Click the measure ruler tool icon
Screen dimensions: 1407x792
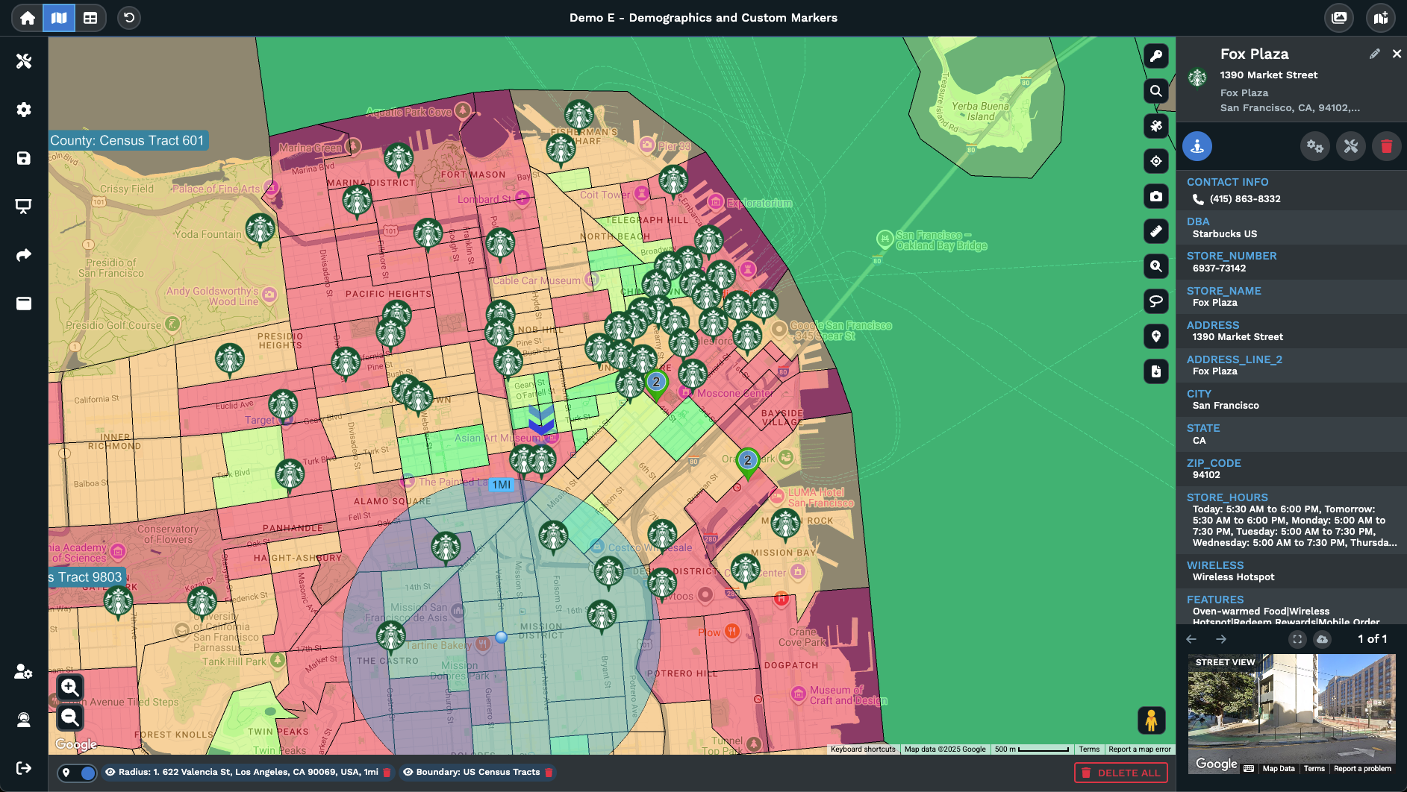pos(1155,231)
